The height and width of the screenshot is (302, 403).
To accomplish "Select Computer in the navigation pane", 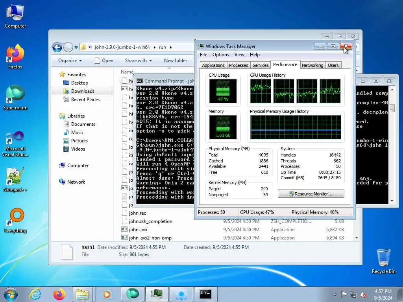I will [78, 166].
